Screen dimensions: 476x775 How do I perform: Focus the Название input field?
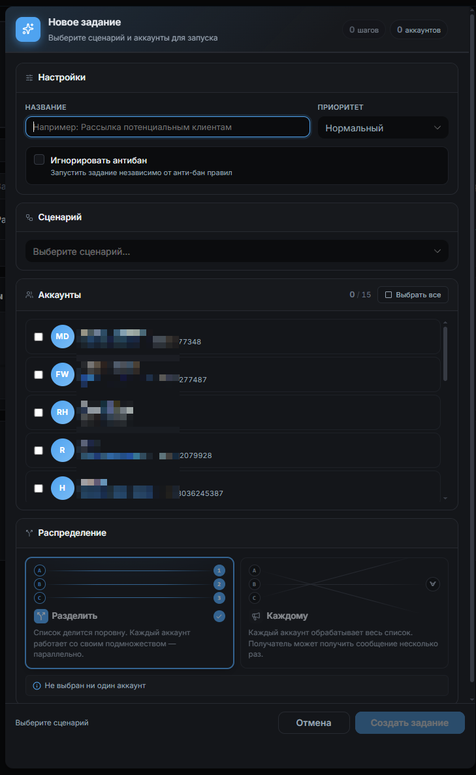tap(168, 127)
